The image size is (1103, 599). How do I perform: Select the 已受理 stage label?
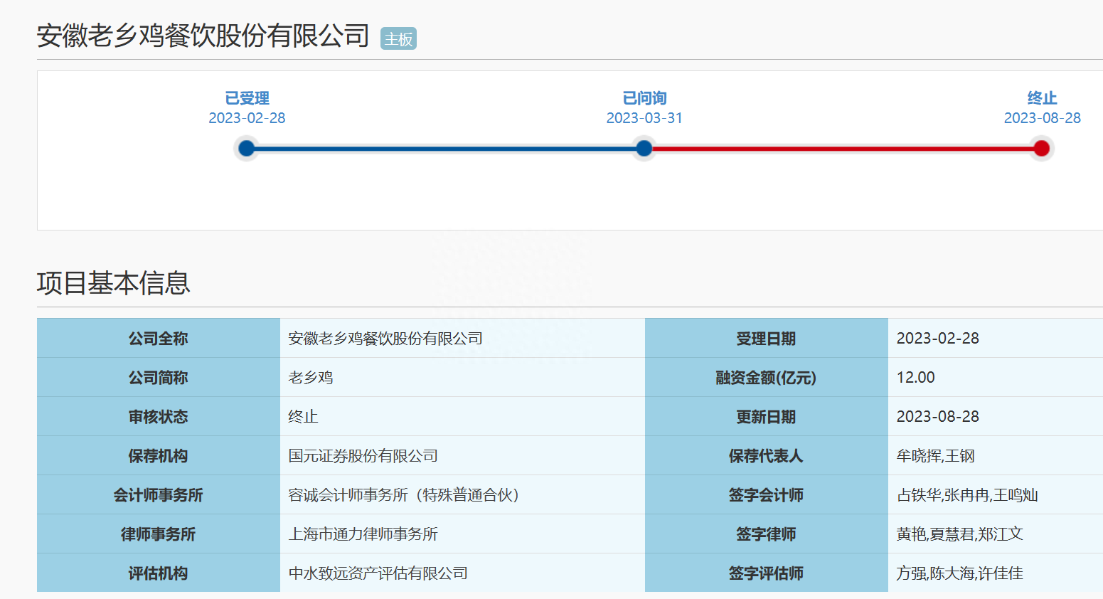click(x=247, y=98)
